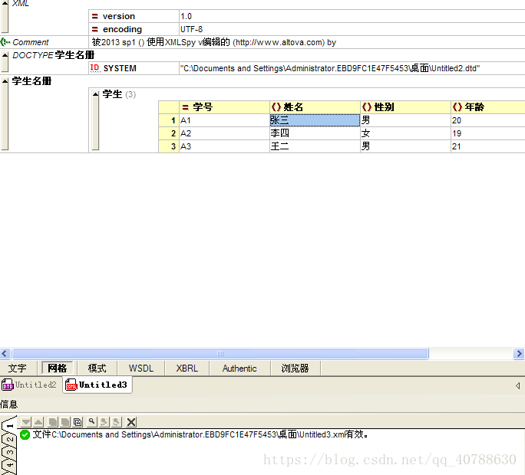Select row number 2 header
The width and height of the screenshot is (525, 475).
pyautogui.click(x=169, y=133)
